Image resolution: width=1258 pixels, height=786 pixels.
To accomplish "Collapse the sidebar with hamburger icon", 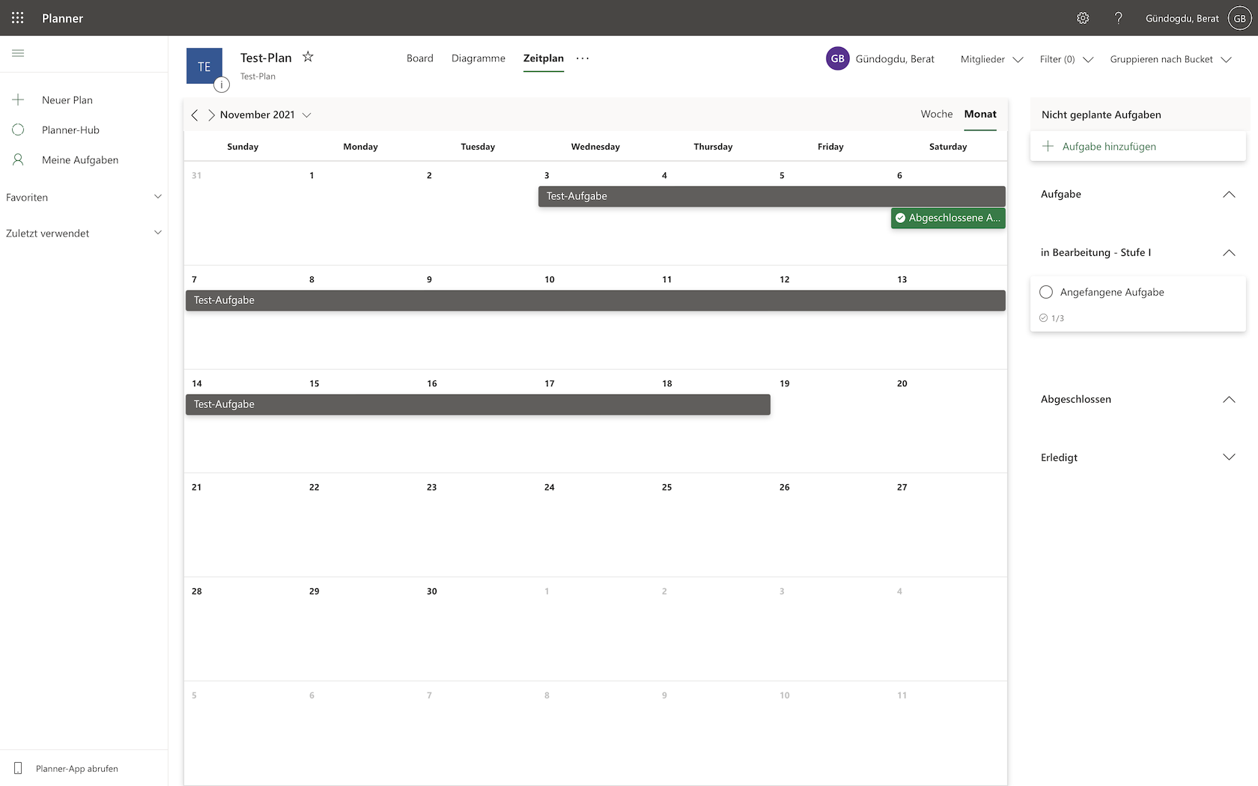I will point(18,53).
